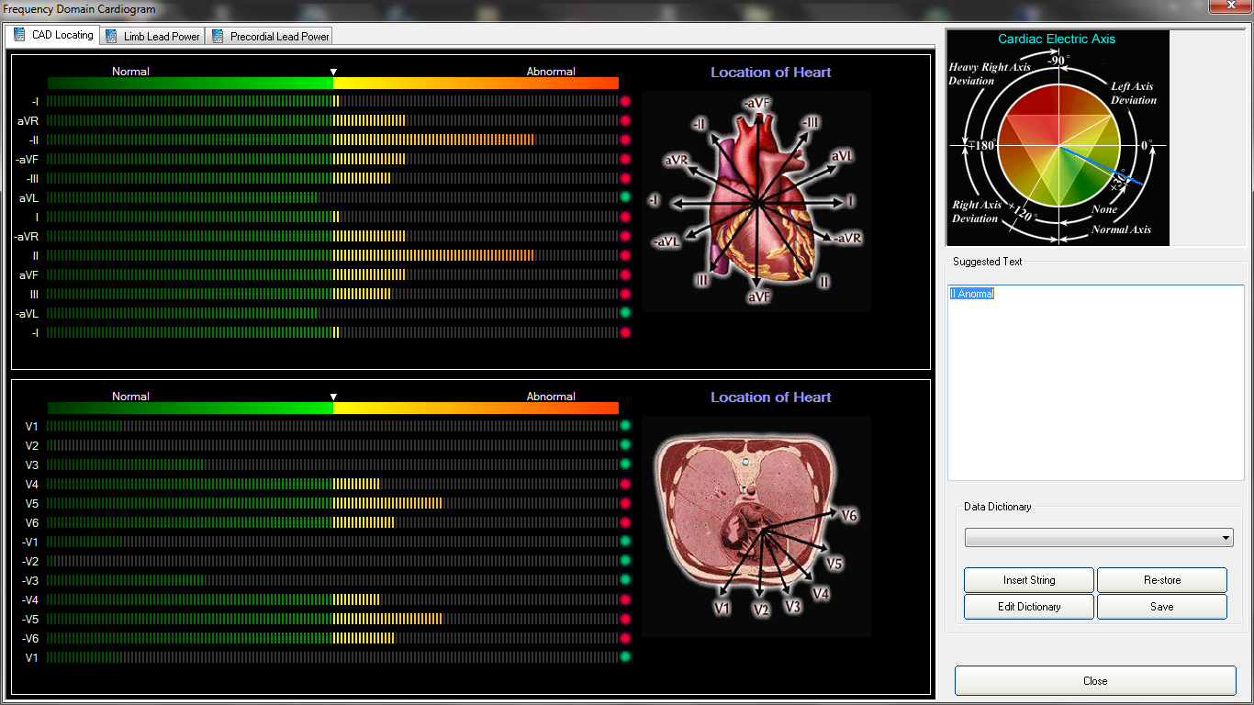Image resolution: width=1254 pixels, height=705 pixels.
Task: Click the green status dot for lead V2
Action: coord(626,445)
